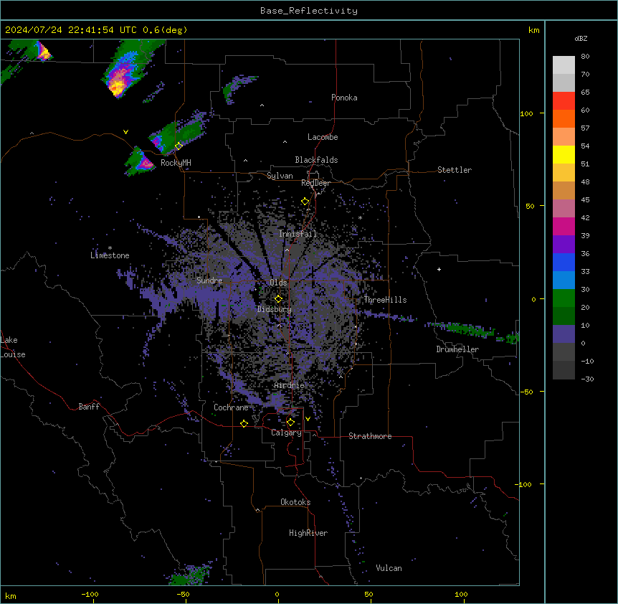
Task: Click the Stettler label
Action: pyautogui.click(x=455, y=170)
